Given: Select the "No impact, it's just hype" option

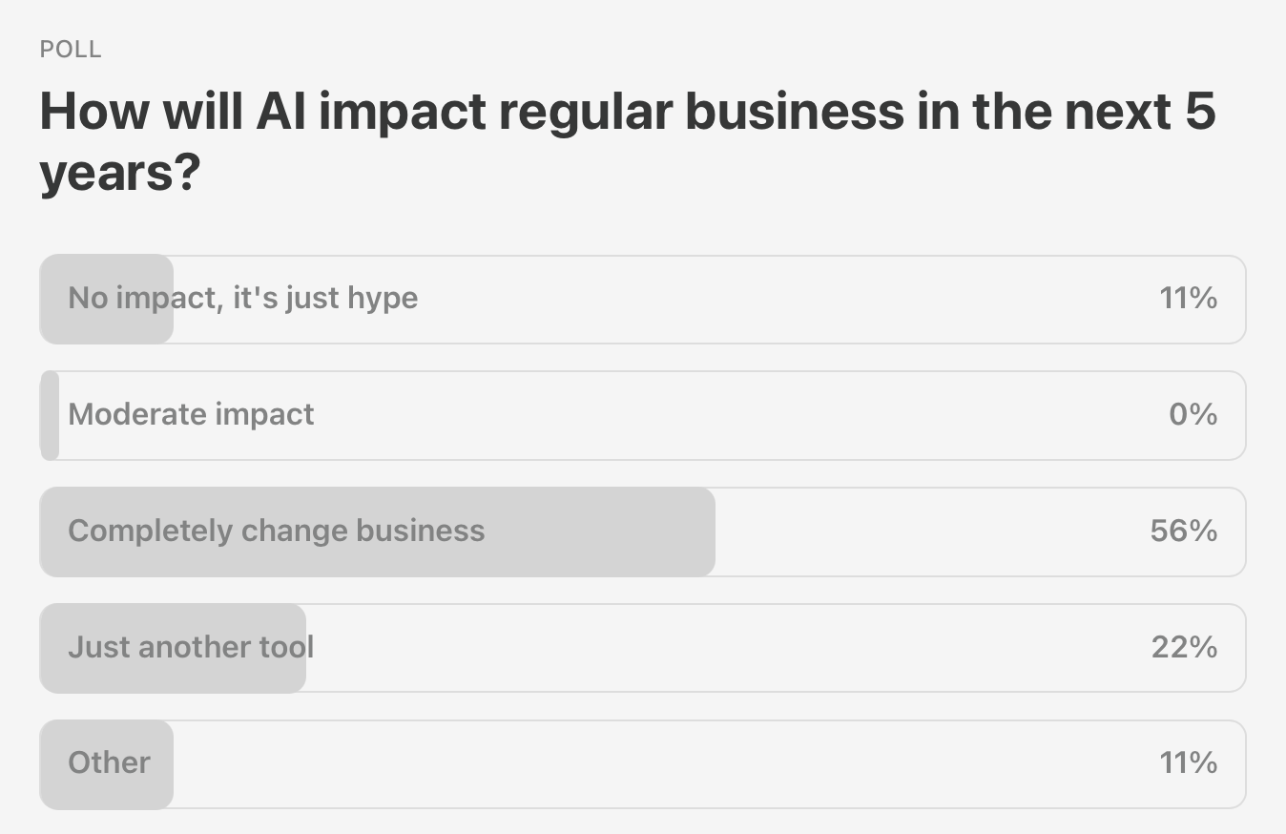Looking at the screenshot, I should [642, 299].
